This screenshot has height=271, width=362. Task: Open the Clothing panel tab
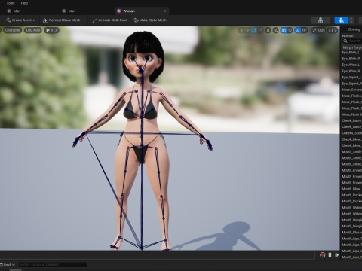[x=354, y=29]
